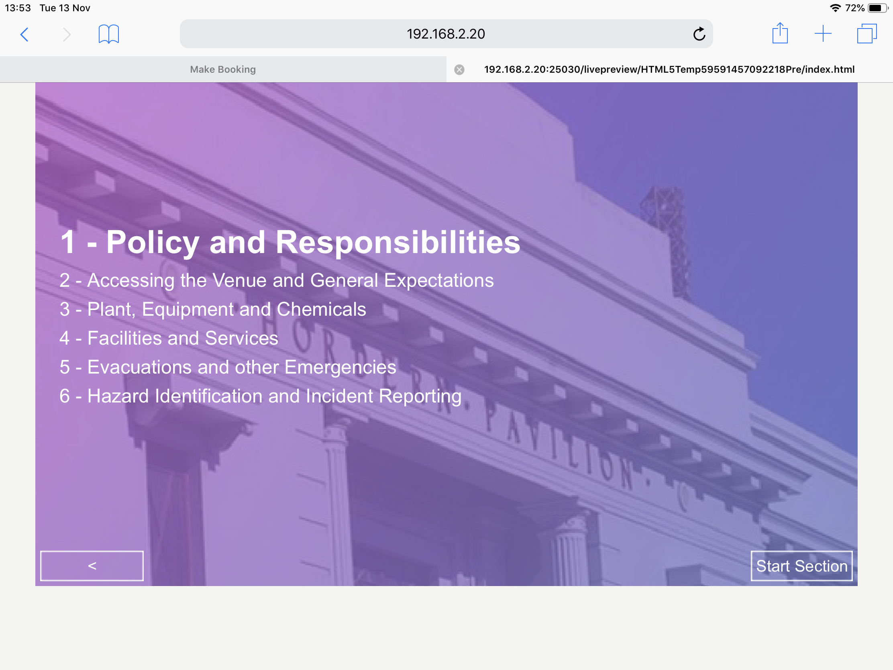Choose 6 - Hazard Identification and Incident Reporting
Image resolution: width=893 pixels, height=670 pixels.
tap(260, 396)
